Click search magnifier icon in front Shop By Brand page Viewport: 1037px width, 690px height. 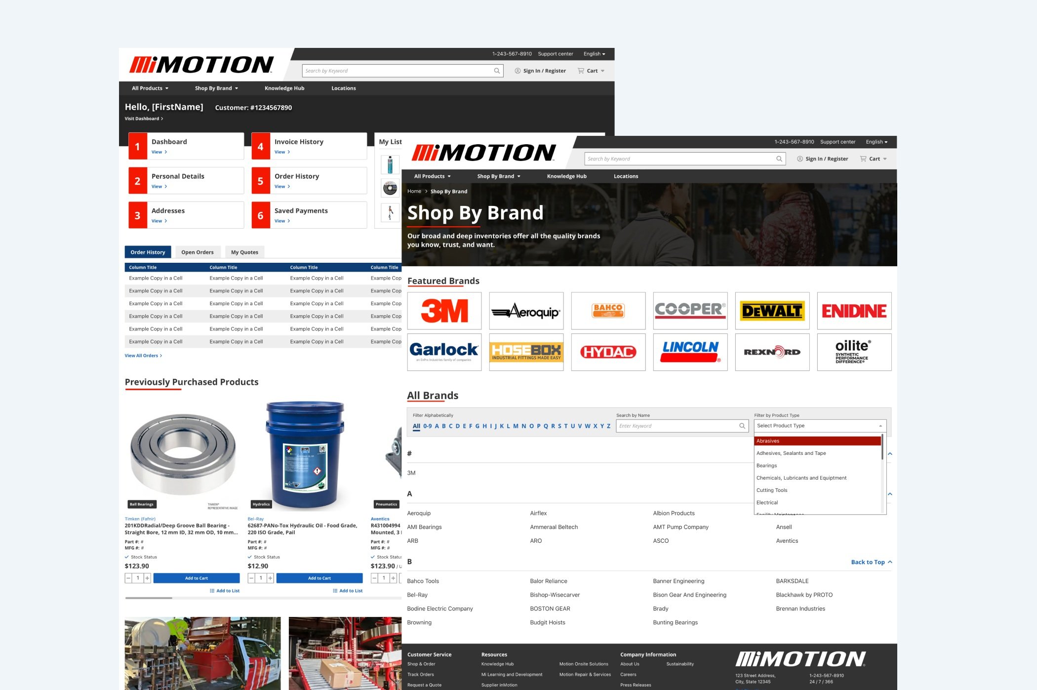tap(779, 159)
